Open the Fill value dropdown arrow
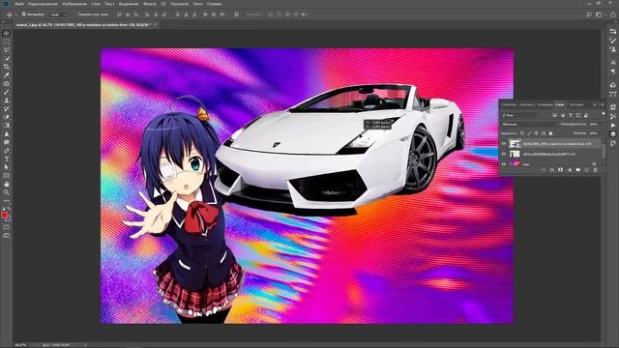619x348 pixels. (602, 133)
